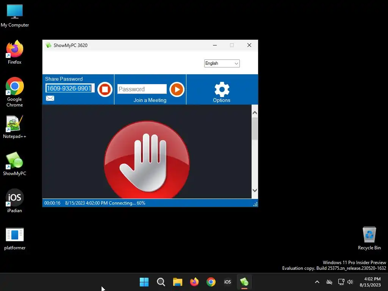Start joining a meeting with the play button
388x291 pixels.
click(177, 89)
